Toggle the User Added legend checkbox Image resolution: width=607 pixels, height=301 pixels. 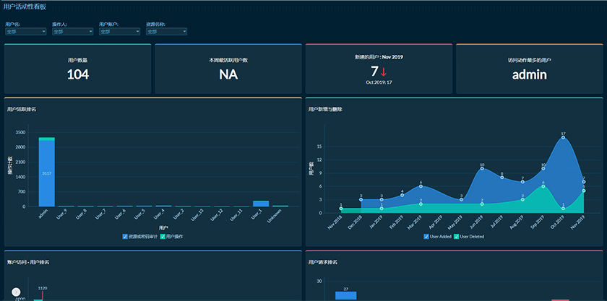[x=426, y=237]
